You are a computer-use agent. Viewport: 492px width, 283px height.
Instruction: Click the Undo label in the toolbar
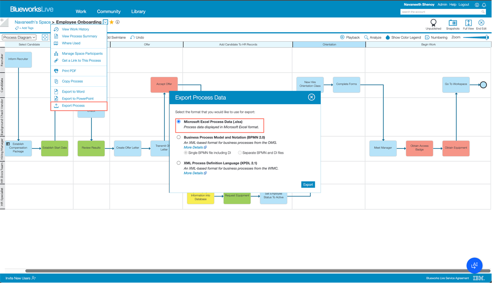(139, 37)
